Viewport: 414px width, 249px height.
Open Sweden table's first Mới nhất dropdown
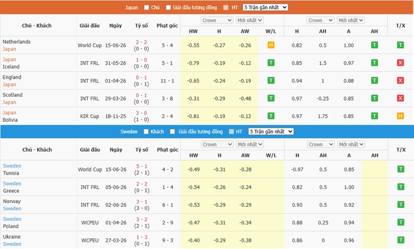tap(250, 144)
